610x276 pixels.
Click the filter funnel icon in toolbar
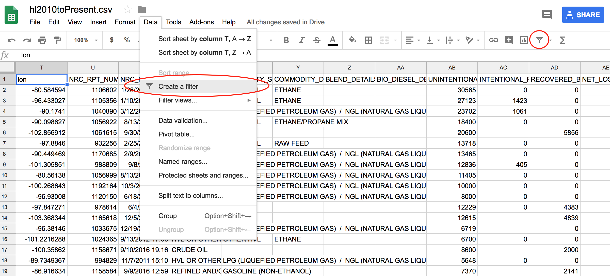[x=539, y=40]
